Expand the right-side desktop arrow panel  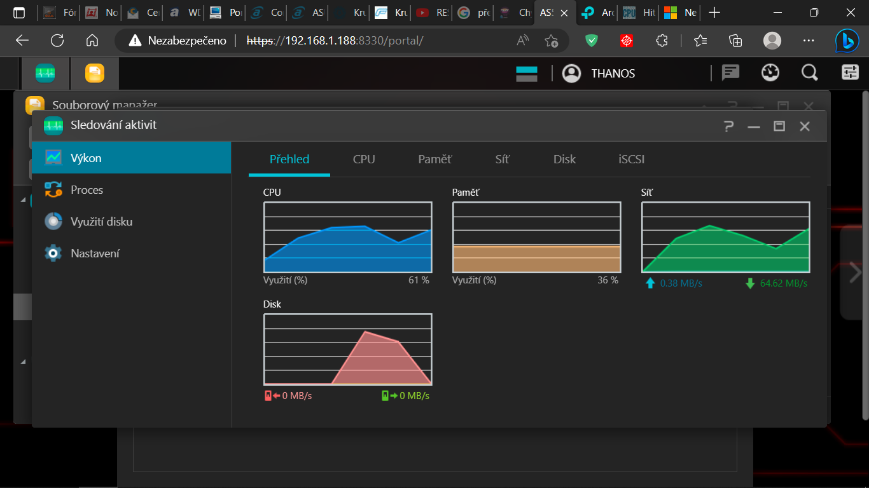coord(855,273)
